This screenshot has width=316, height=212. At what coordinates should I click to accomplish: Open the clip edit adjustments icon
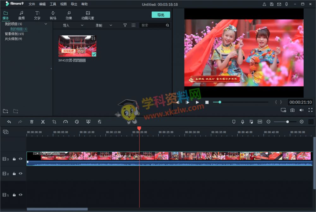(100, 122)
